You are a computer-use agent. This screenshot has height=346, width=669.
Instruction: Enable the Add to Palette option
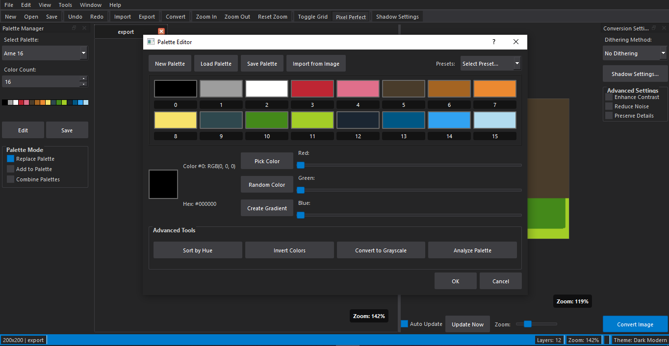(x=11, y=169)
